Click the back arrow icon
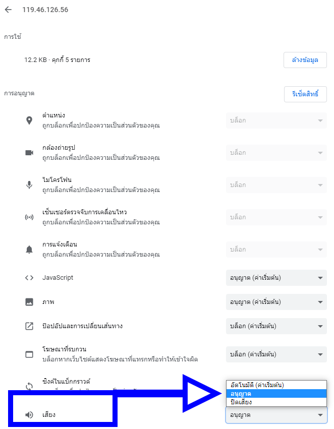Image resolution: width=334 pixels, height=429 pixels. pyautogui.click(x=8, y=10)
